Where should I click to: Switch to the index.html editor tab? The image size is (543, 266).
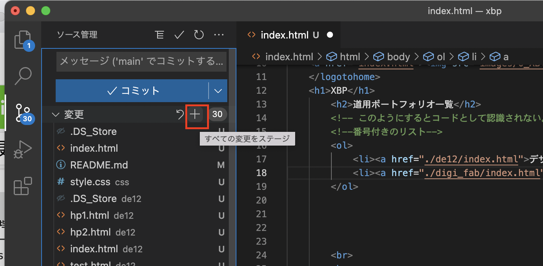click(x=284, y=35)
